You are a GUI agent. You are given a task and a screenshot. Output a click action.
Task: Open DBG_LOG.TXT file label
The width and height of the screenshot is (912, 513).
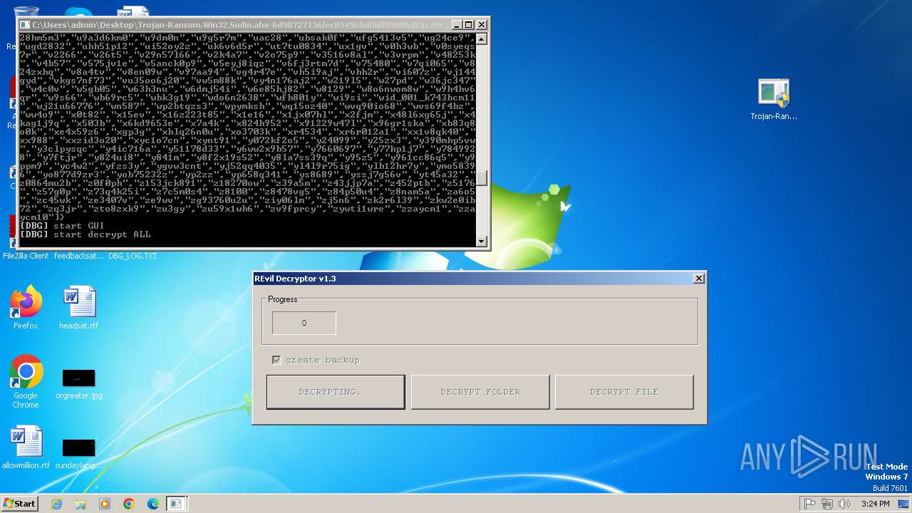pos(133,256)
